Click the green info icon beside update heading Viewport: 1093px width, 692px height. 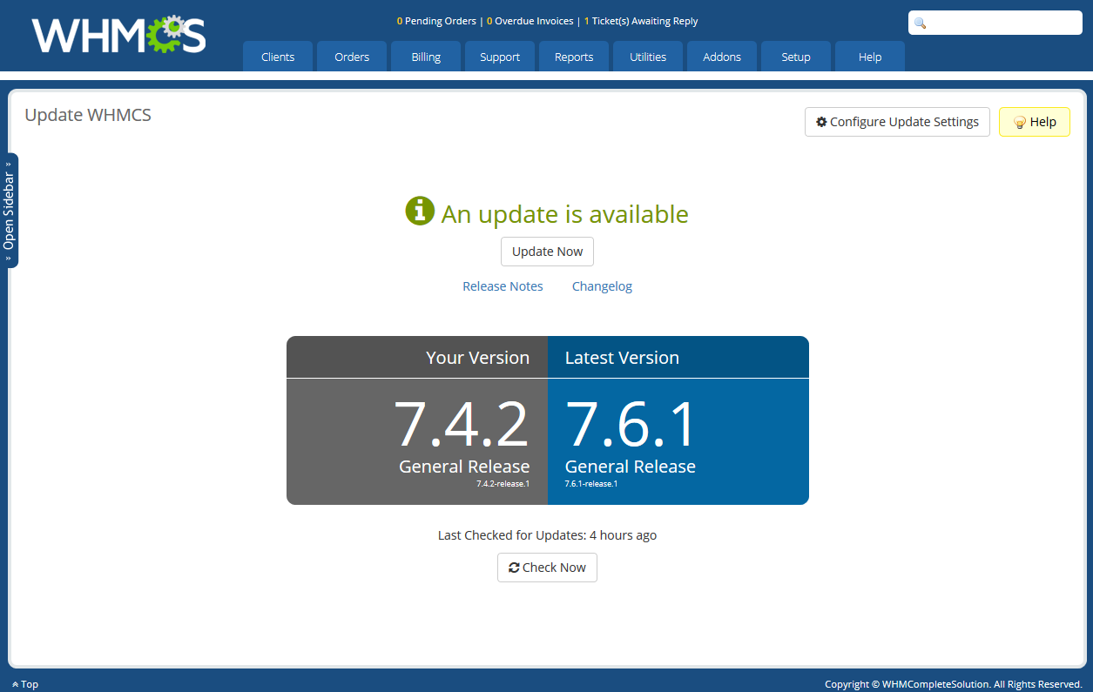point(420,211)
